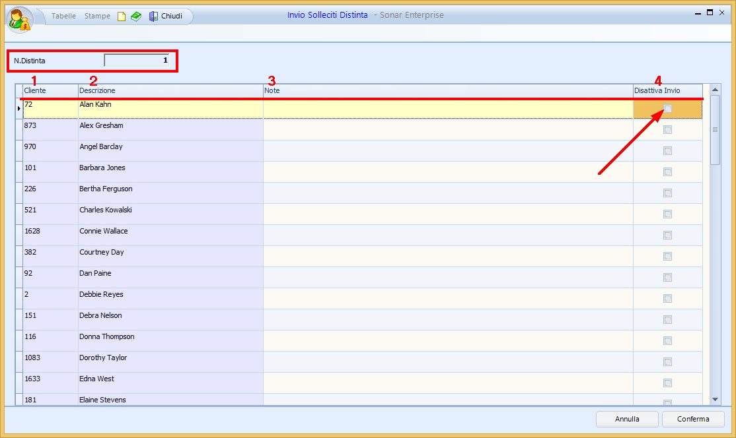Click the N.Distinta number field

pos(137,61)
